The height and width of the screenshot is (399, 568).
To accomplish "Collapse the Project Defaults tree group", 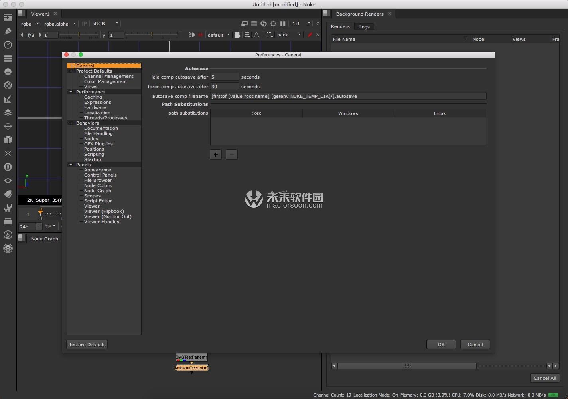I will click(x=71, y=71).
